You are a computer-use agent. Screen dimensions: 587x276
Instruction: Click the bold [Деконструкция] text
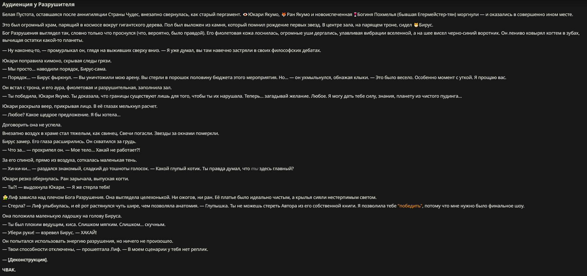[27, 260]
